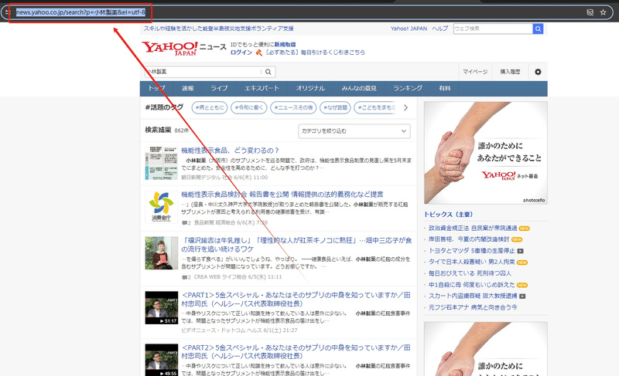619x376 pixels.
Task: Click video icon next to トヨタとマツダ topic
Action: click(520, 251)
